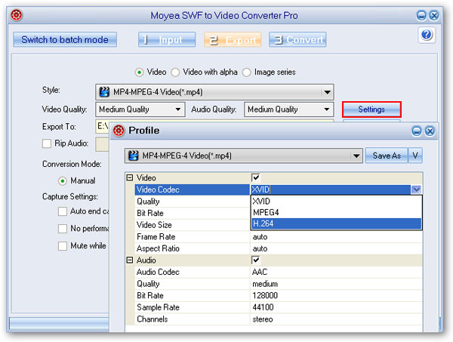This screenshot has width=453, height=342.
Task: Open the Profile format dropdown arrow
Action: tap(356, 156)
